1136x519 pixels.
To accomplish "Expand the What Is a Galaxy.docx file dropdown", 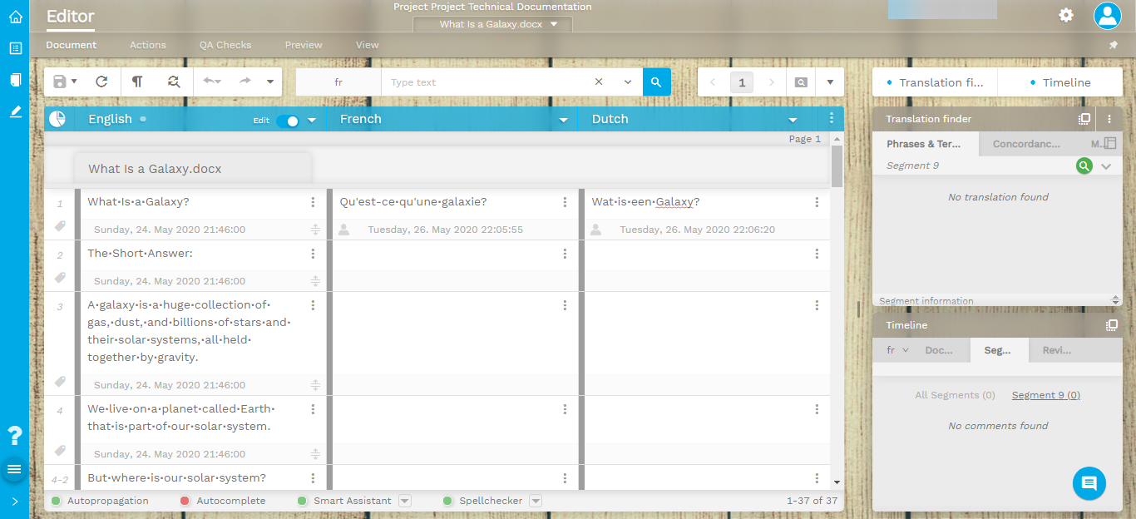I will tap(555, 24).
